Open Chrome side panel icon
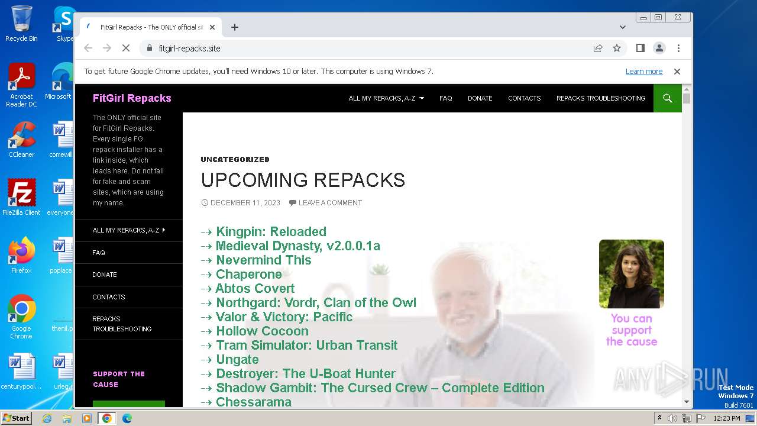The image size is (757, 426). click(640, 49)
